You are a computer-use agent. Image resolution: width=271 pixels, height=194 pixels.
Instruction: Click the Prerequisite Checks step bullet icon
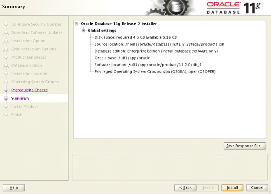[x=6, y=90]
